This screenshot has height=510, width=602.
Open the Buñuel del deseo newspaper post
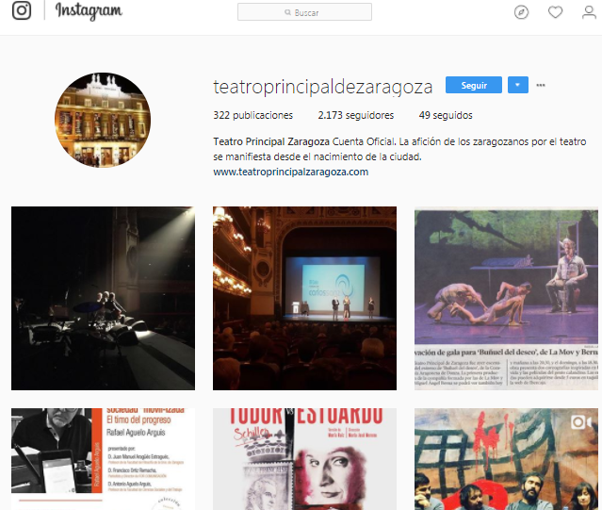tap(506, 299)
